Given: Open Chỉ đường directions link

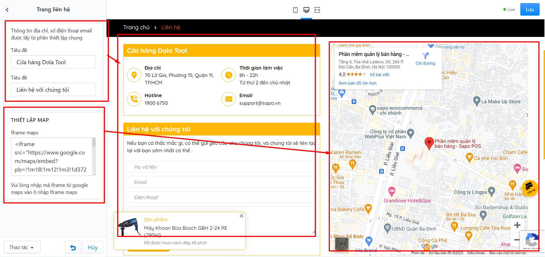Looking at the screenshot, I should (425, 63).
